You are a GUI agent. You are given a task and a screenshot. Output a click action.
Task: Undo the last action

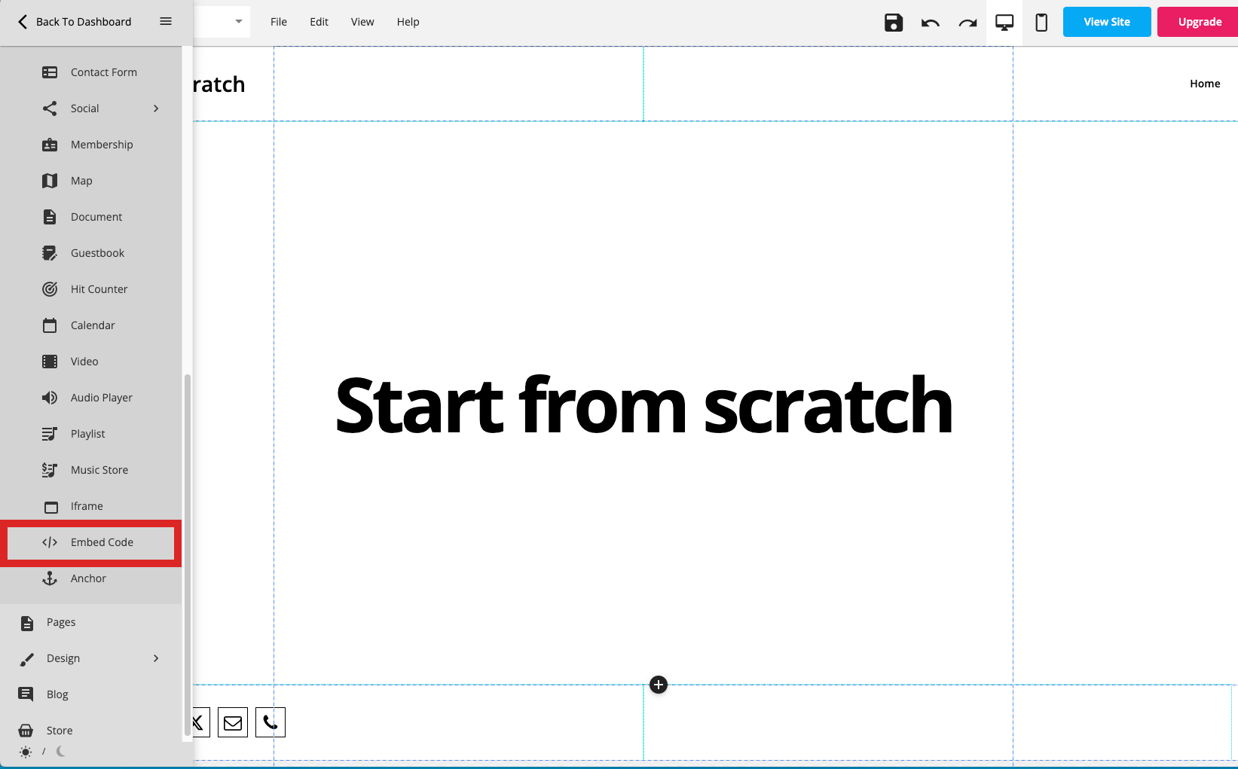[931, 23]
